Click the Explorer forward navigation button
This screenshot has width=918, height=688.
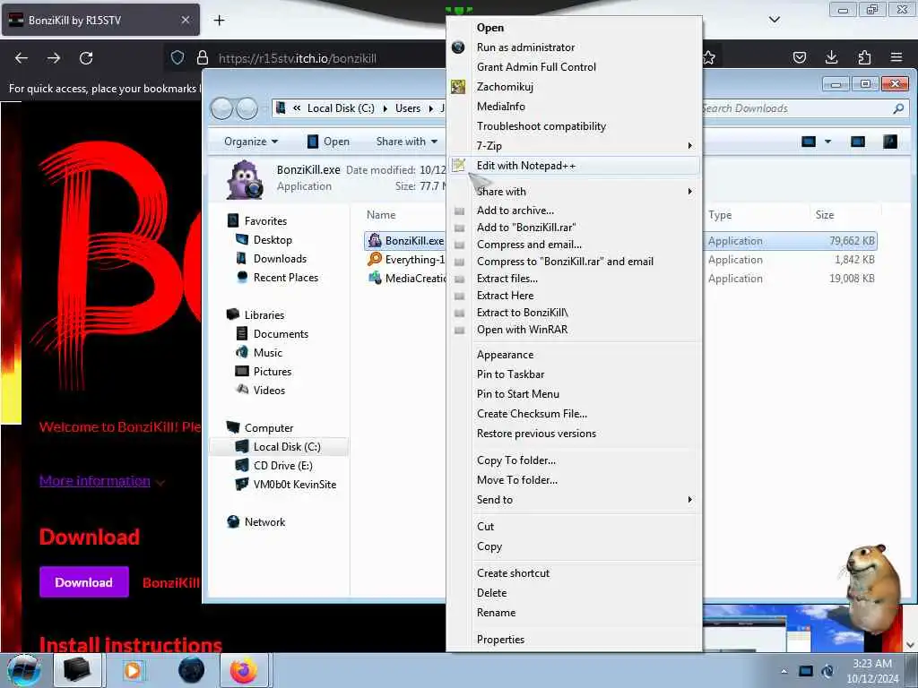pos(247,108)
